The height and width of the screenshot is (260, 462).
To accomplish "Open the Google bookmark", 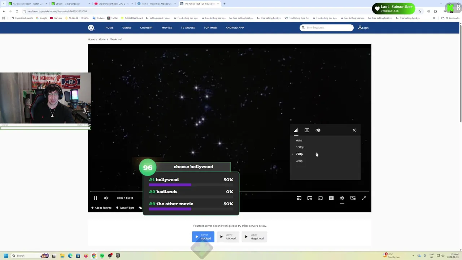I will 42,18.
